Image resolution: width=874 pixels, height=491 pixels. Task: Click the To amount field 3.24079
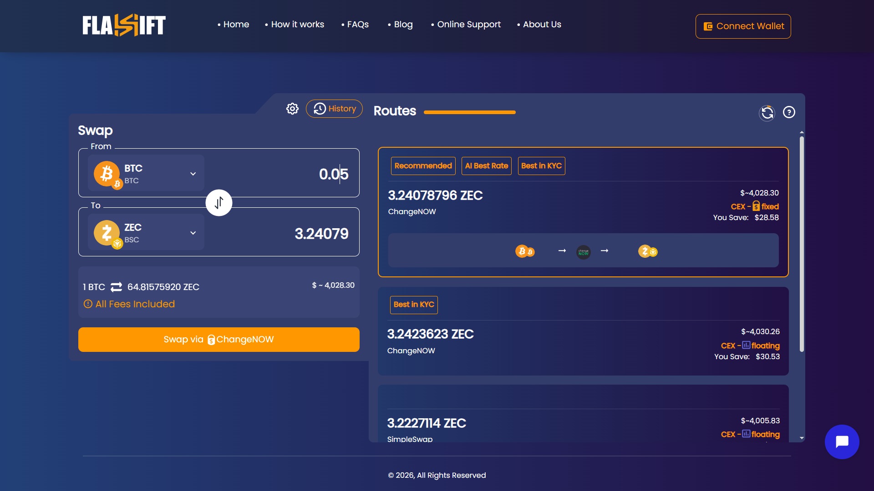[321, 234]
